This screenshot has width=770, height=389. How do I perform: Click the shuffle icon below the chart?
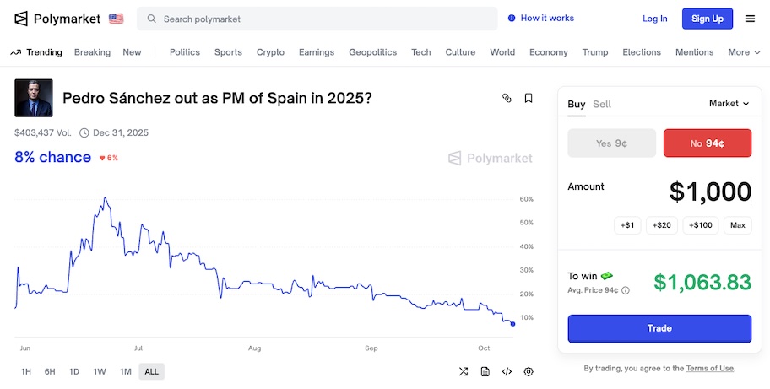(464, 371)
